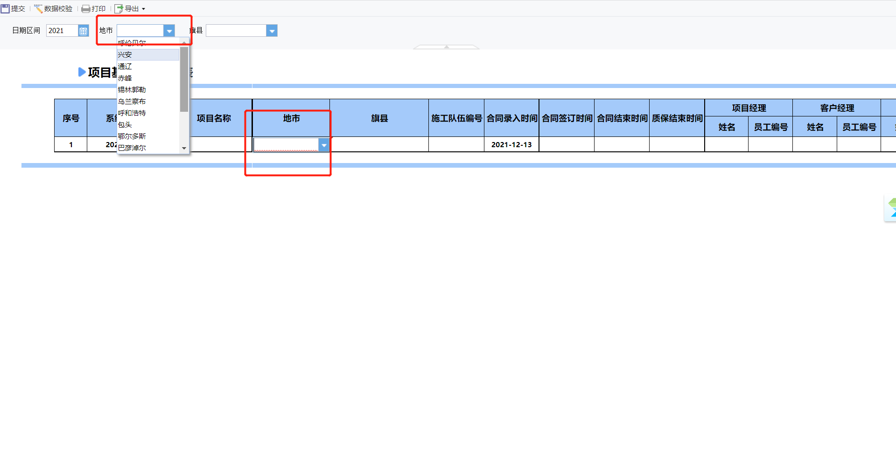This screenshot has height=476, width=896.
Task: Click 姓名 under 项目经理
Action: point(727,127)
